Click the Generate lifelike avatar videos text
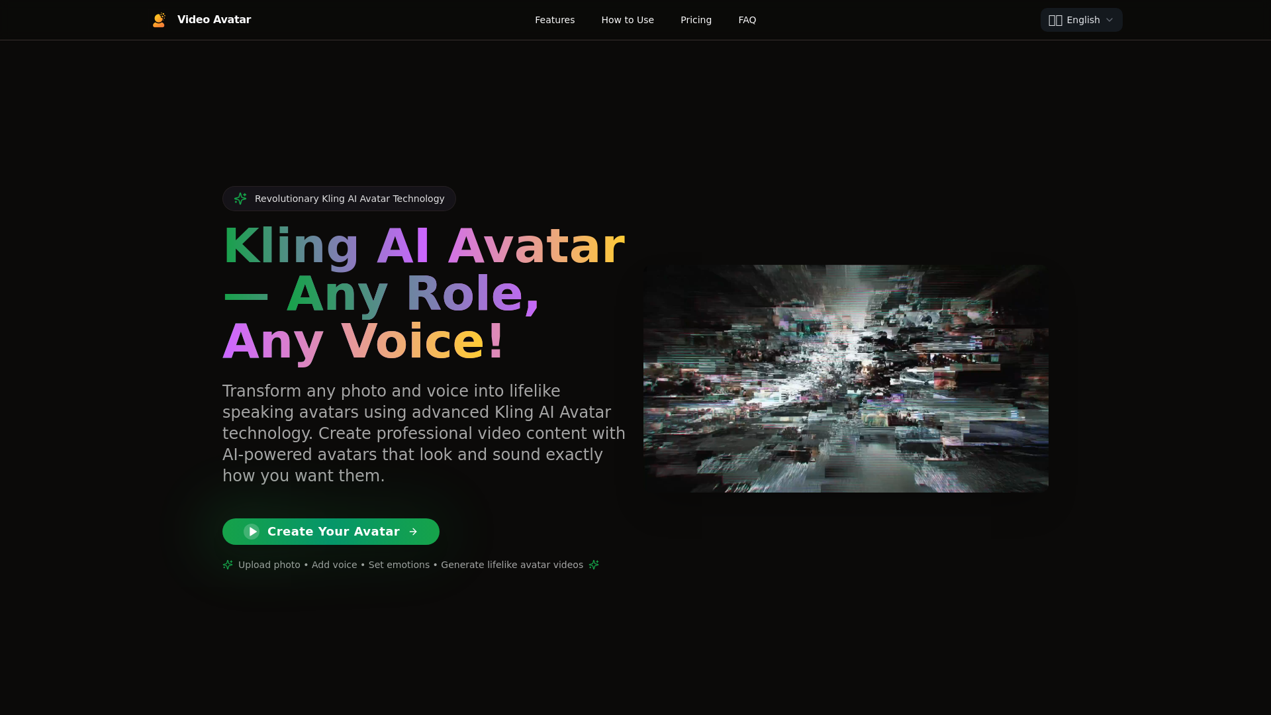This screenshot has width=1271, height=715. click(x=512, y=565)
